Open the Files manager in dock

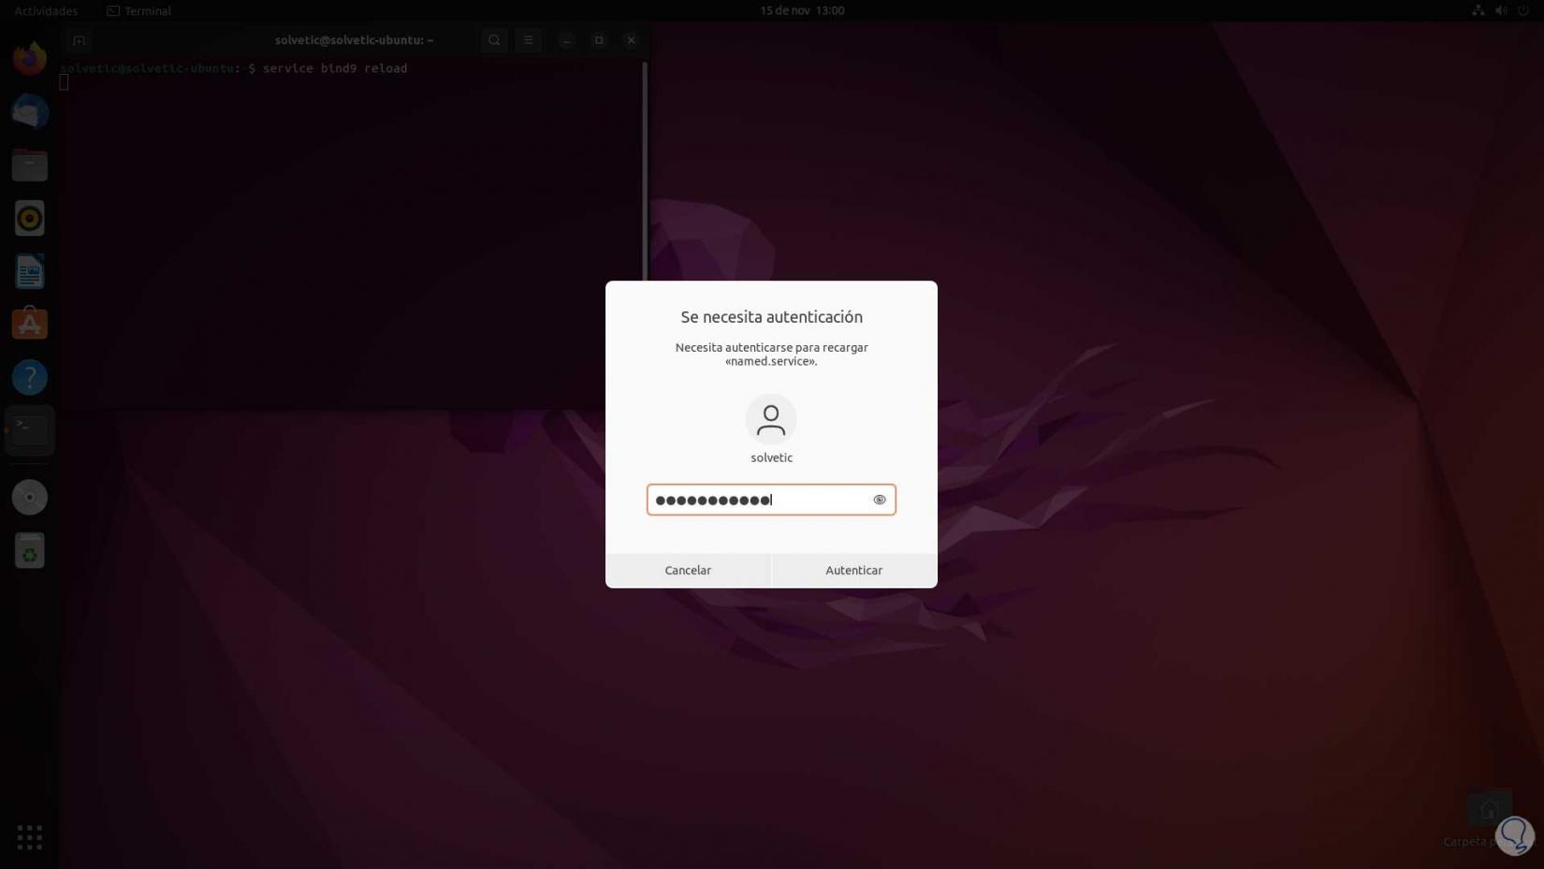30,166
